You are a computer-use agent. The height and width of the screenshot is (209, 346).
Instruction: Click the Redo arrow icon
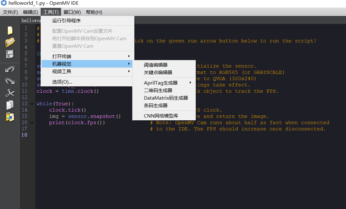pos(10,81)
